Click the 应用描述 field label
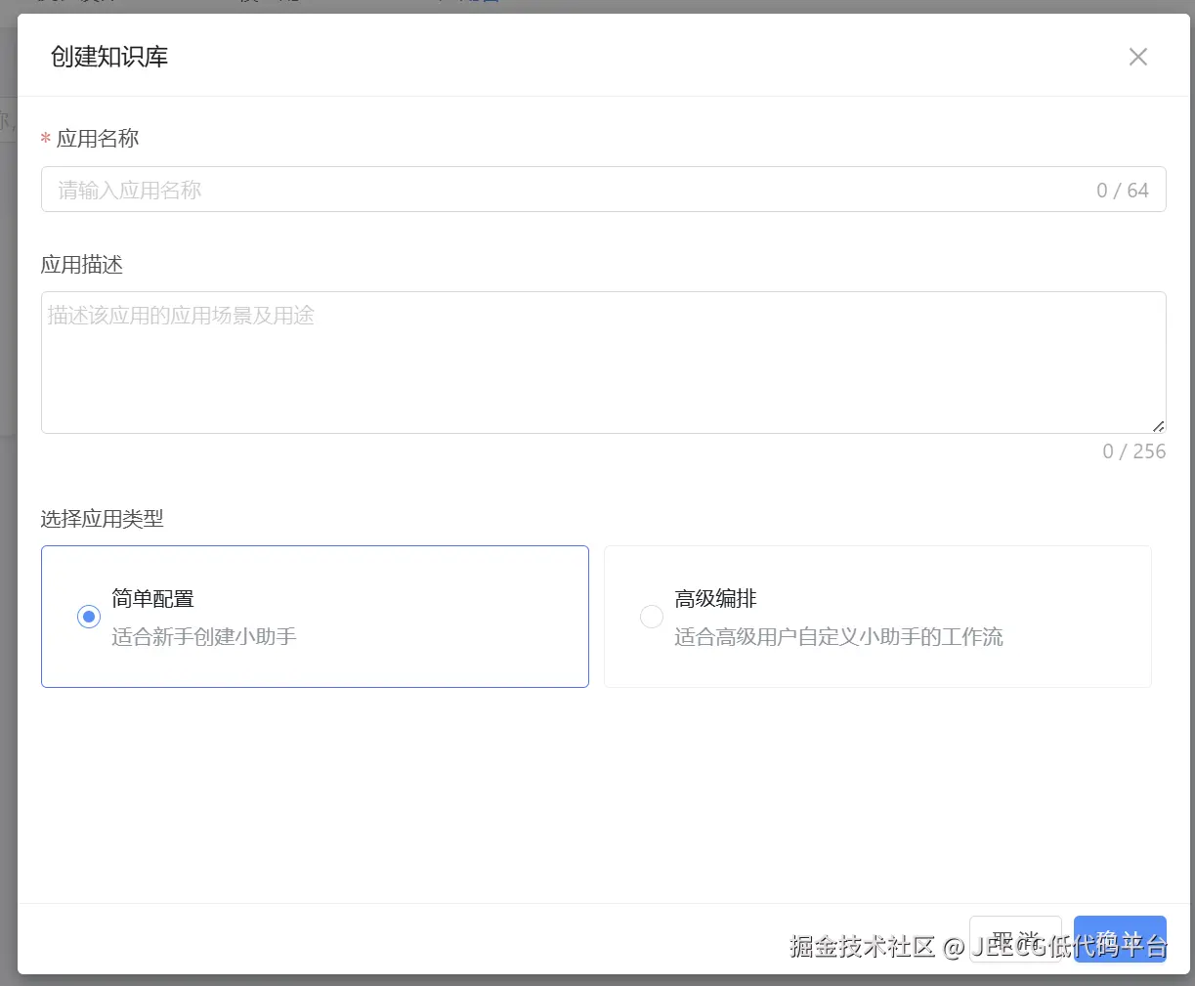 click(82, 264)
